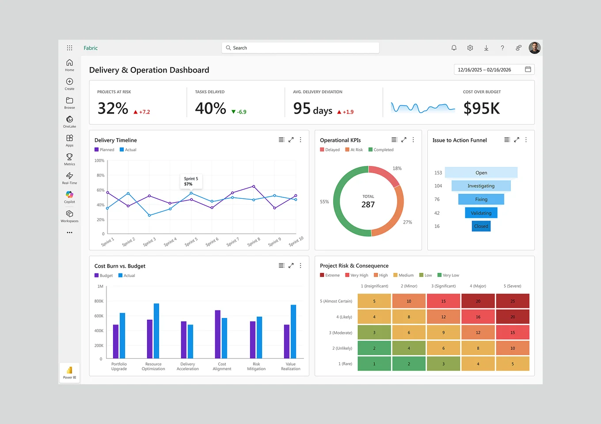
Task: Open the date range picker calendar
Action: [528, 69]
